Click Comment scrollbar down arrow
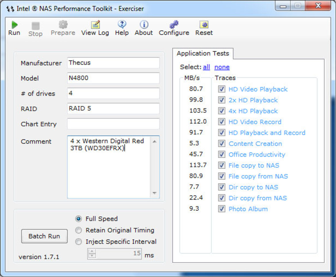 (155, 193)
